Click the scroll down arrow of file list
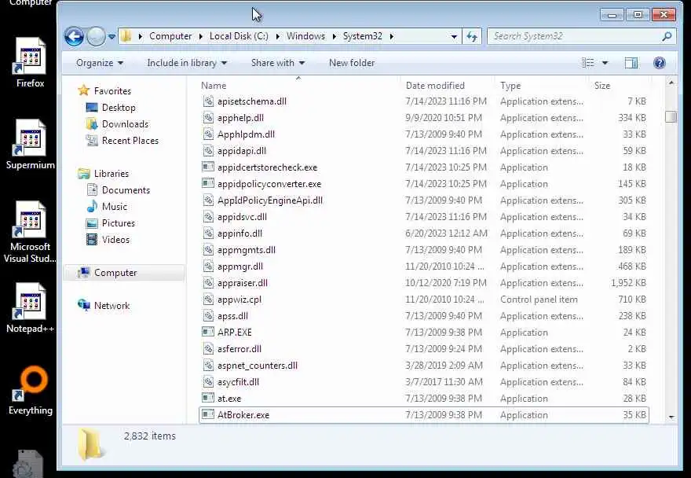 click(x=671, y=417)
